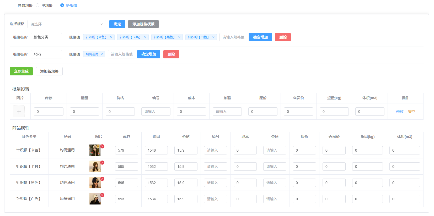Click the 立即生成 green button
This screenshot has width=434, height=216.
[x=21, y=71]
